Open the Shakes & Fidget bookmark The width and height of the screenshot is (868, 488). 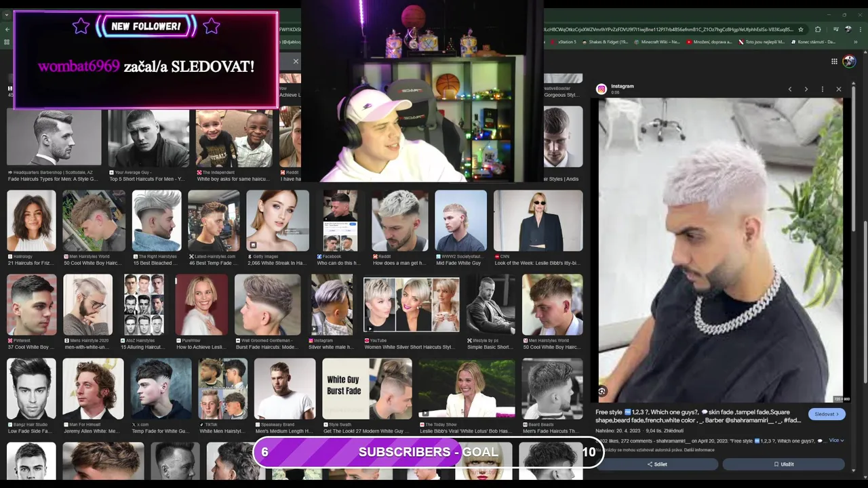[604, 42]
